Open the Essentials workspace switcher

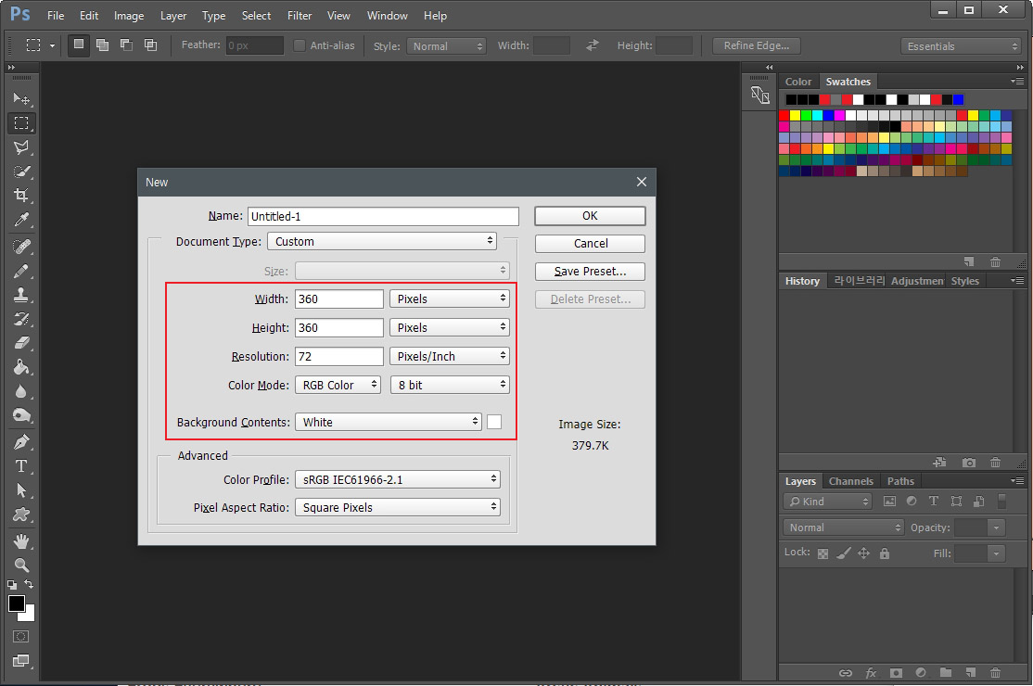click(x=961, y=46)
